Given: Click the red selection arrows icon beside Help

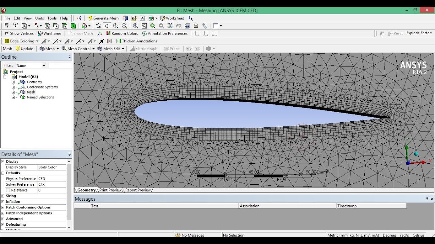Looking at the screenshot, I should coord(79,18).
